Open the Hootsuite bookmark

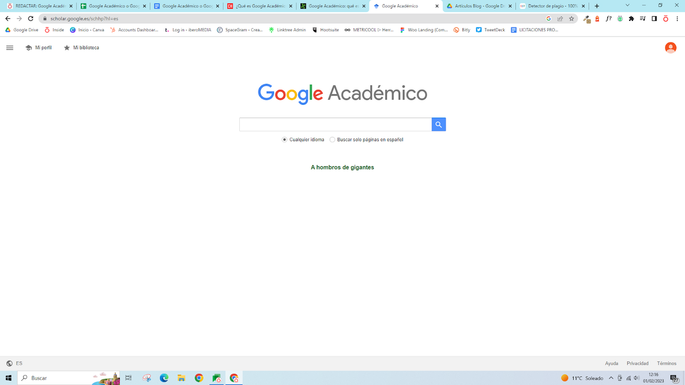(x=325, y=30)
